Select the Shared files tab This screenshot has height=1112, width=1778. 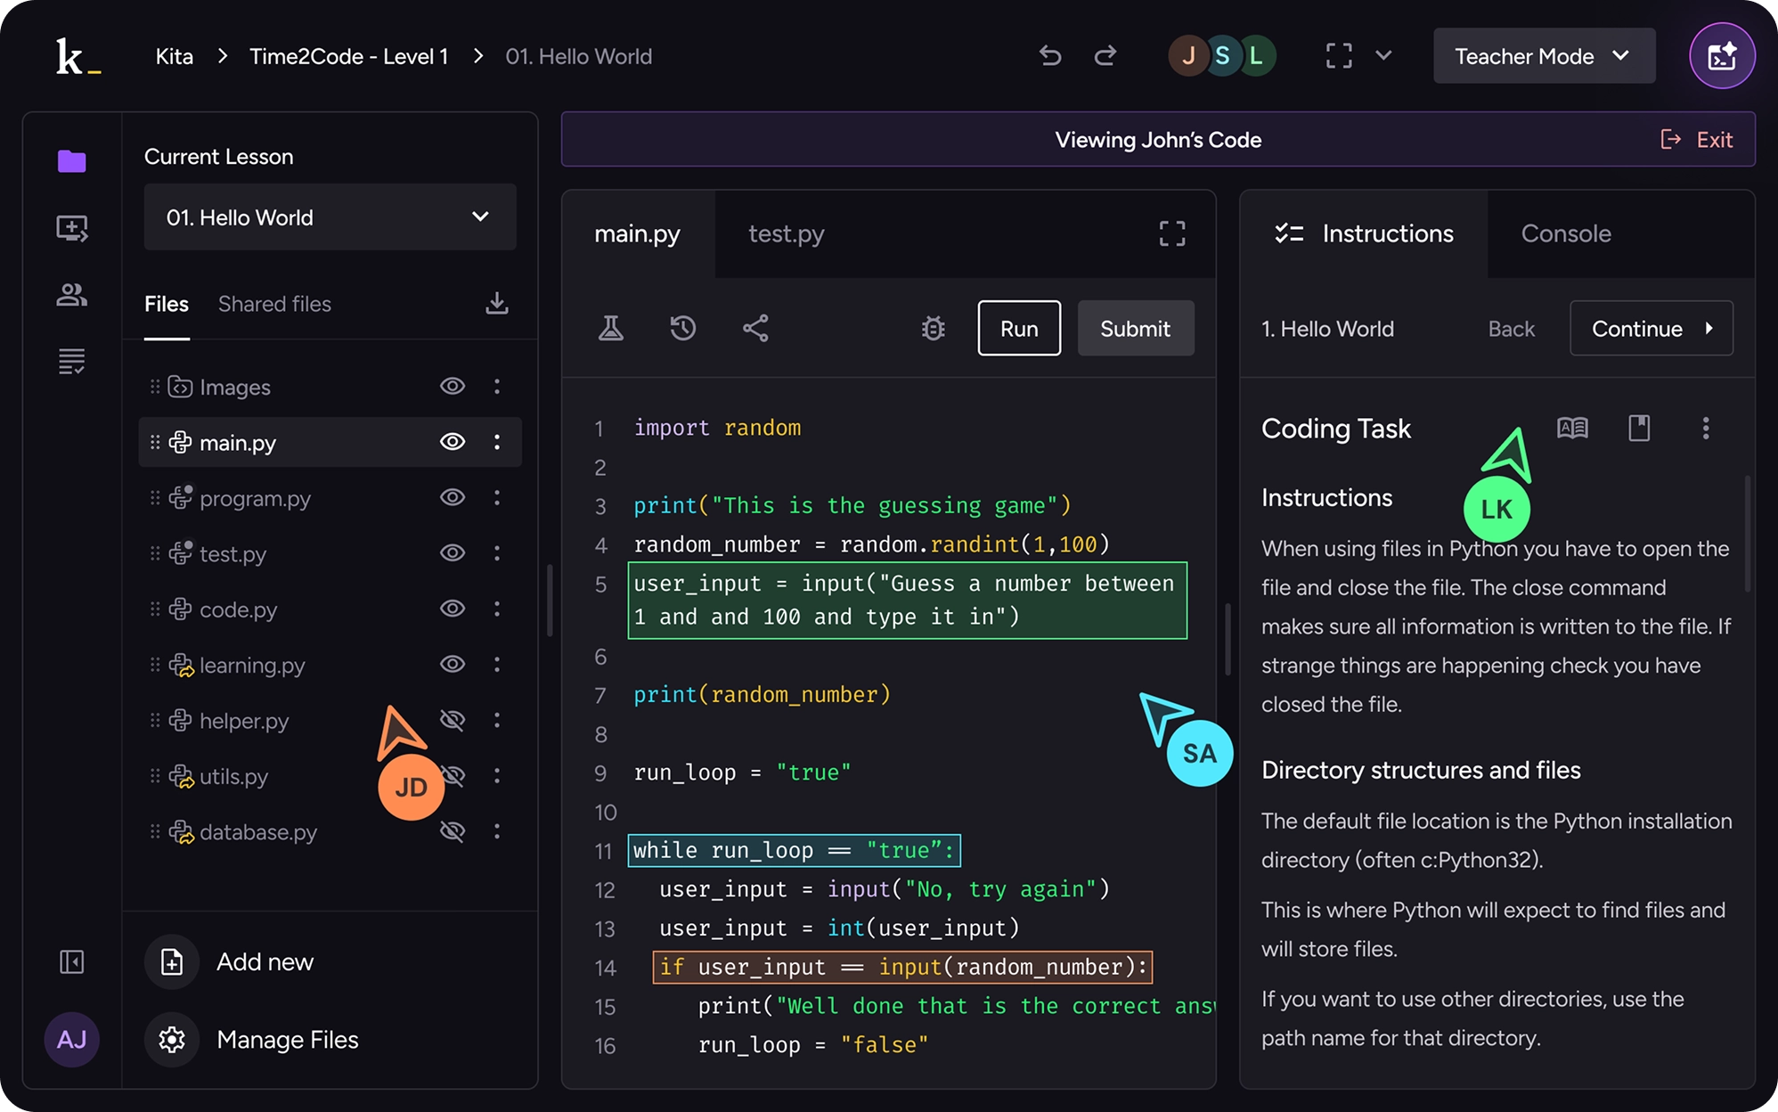(274, 305)
